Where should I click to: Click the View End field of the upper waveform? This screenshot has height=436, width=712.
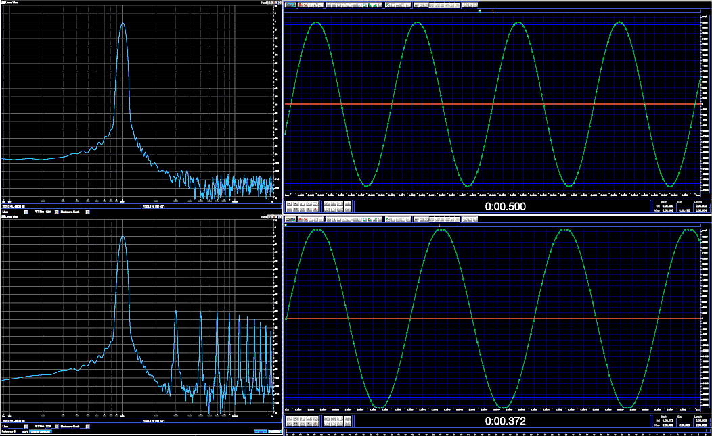684,210
